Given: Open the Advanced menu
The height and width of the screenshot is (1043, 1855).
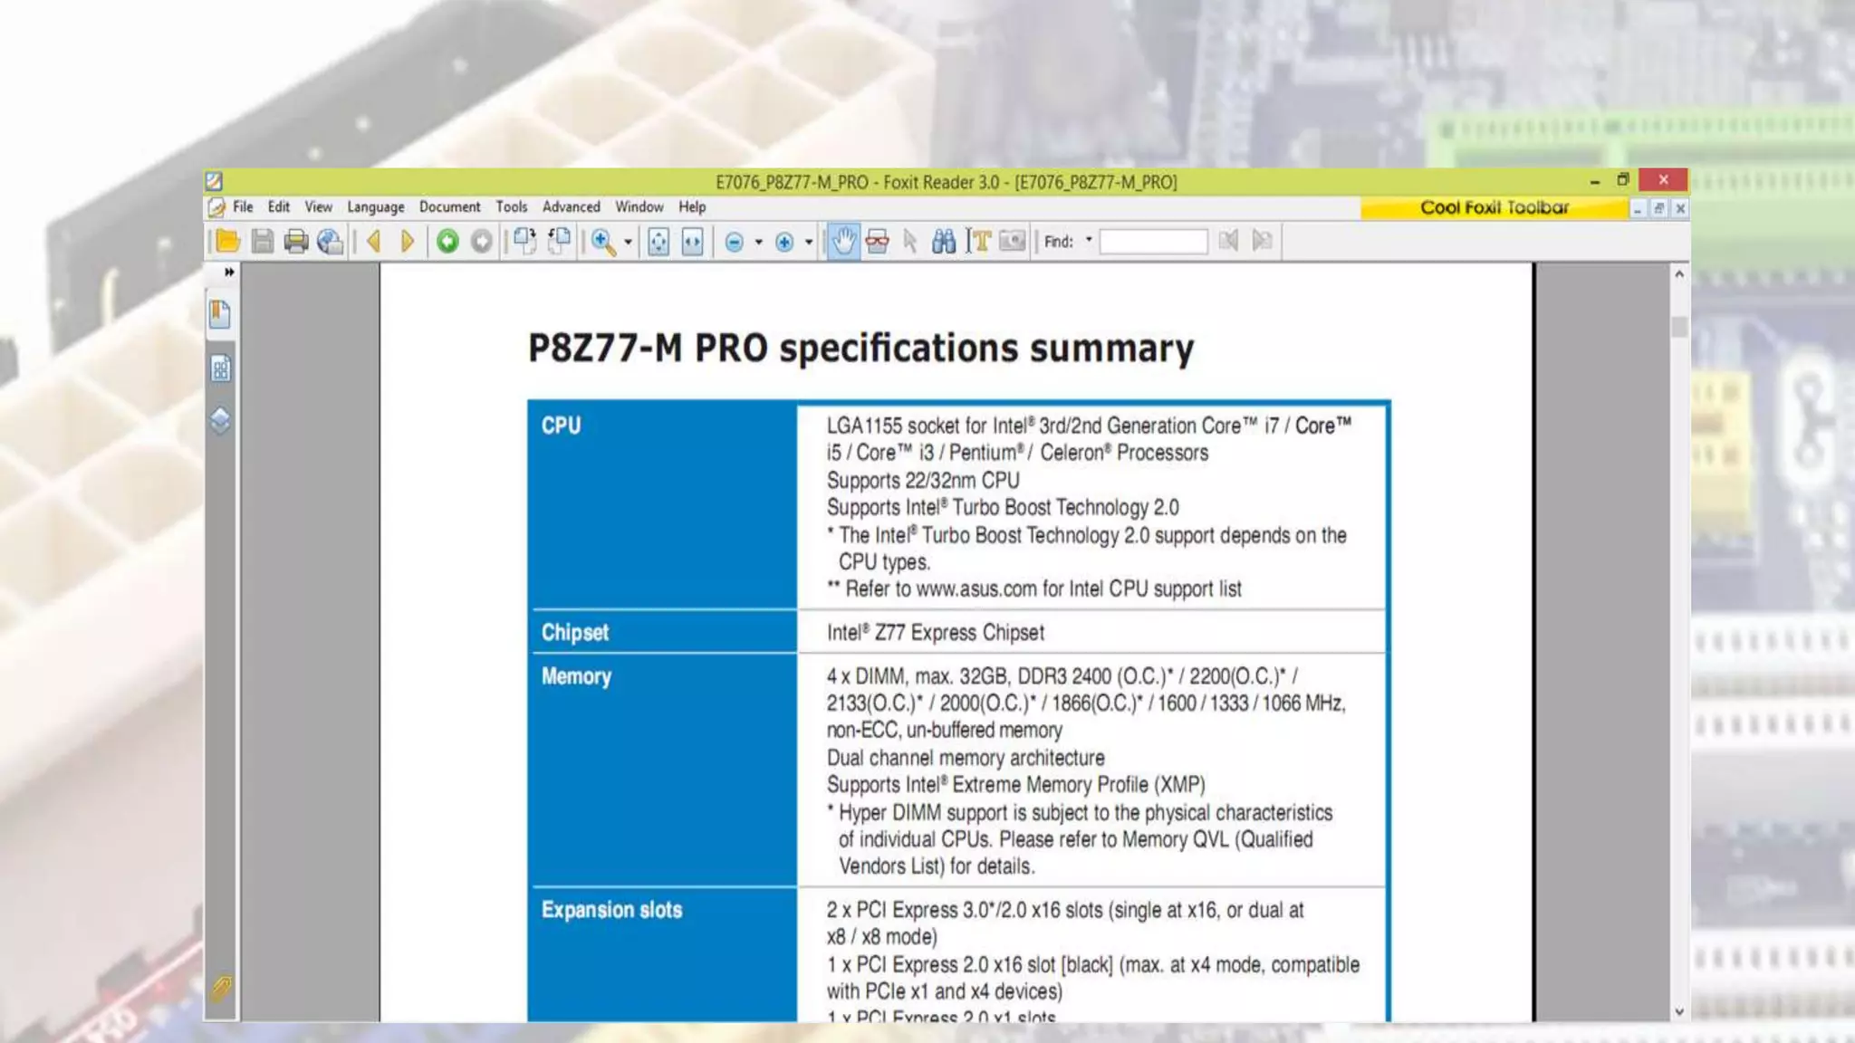Looking at the screenshot, I should [571, 207].
